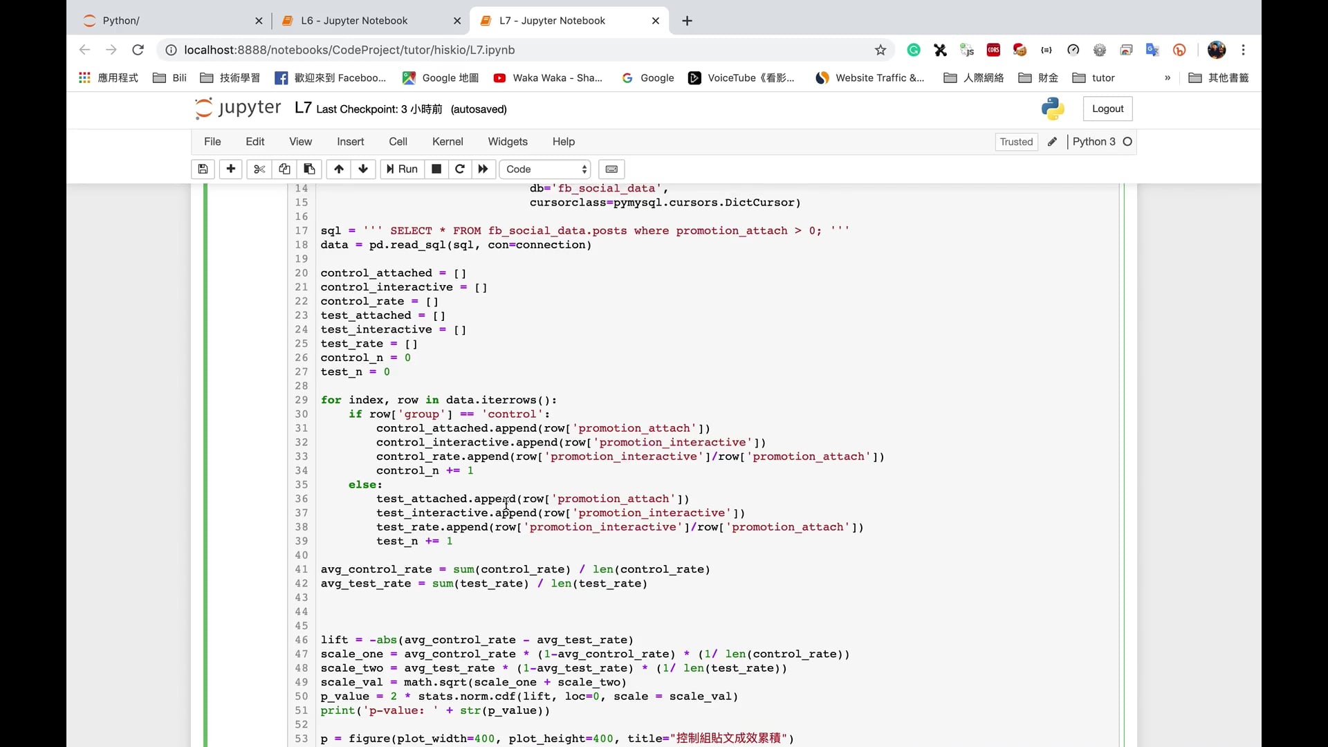Open the Kernel menu
Screen dimensions: 1328x747
click(448, 141)
